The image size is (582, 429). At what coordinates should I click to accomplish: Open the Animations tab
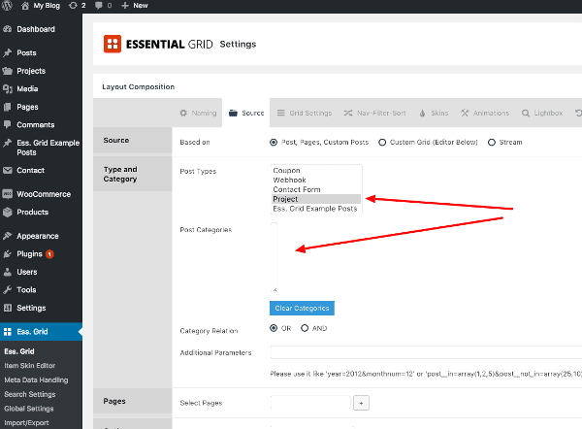point(485,113)
